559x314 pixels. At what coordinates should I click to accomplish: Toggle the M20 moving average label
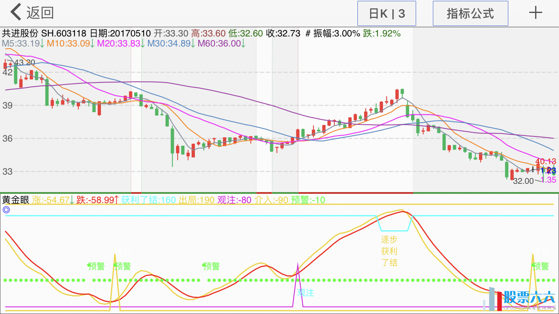click(119, 43)
